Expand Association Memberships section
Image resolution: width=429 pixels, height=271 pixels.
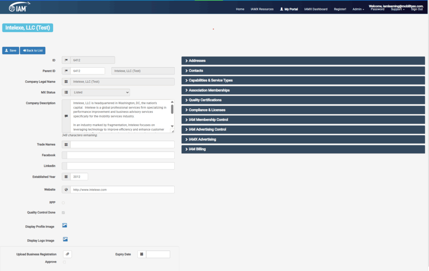tap(303, 90)
